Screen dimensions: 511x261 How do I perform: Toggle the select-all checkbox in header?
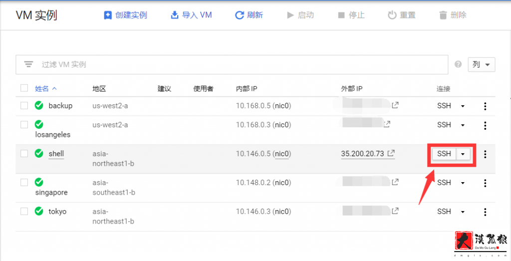pos(24,88)
